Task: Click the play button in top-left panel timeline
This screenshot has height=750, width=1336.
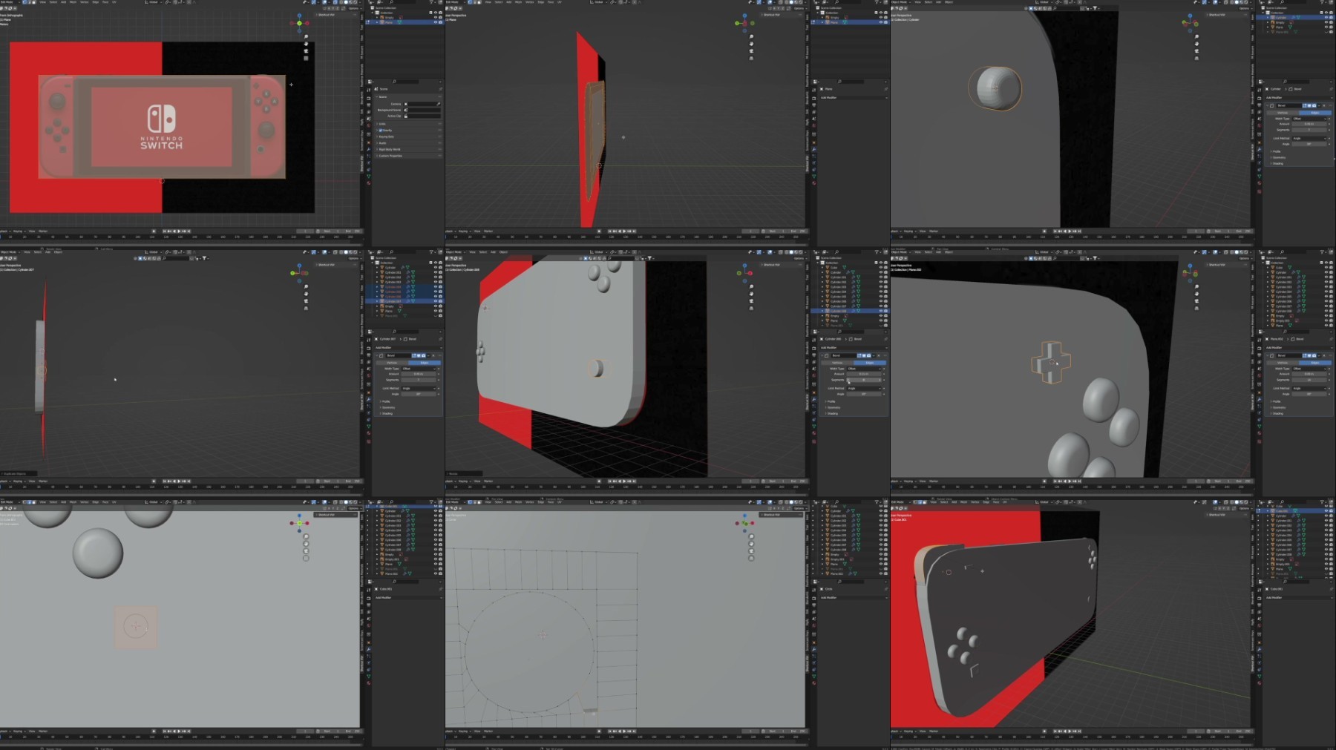Action: tap(178, 231)
